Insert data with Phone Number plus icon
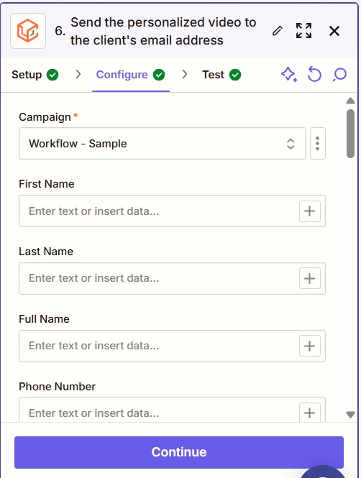361x478 pixels. 310,412
